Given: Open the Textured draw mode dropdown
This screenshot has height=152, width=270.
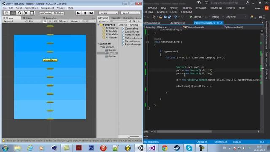Looking at the screenshot, I should point(14,21).
